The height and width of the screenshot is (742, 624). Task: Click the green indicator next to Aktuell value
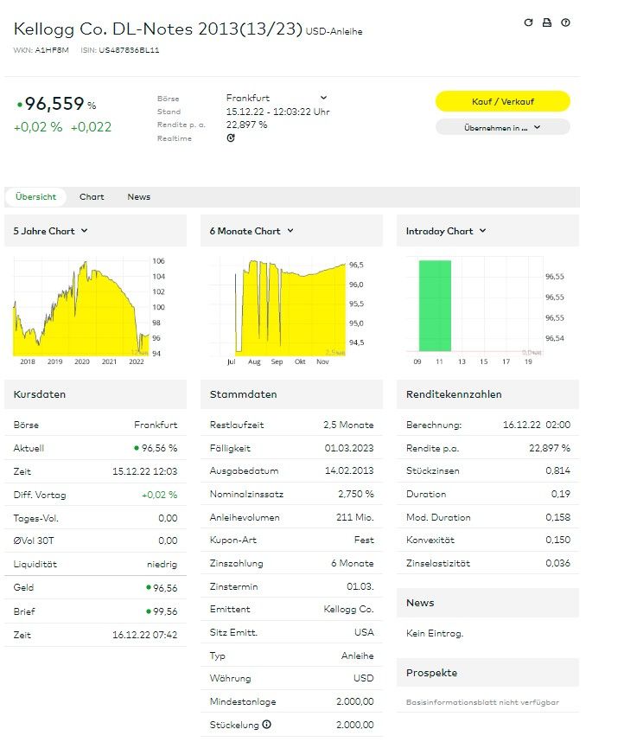(x=136, y=448)
